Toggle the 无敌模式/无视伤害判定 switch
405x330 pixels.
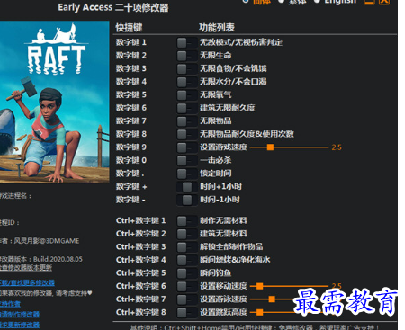pyautogui.click(x=186, y=42)
